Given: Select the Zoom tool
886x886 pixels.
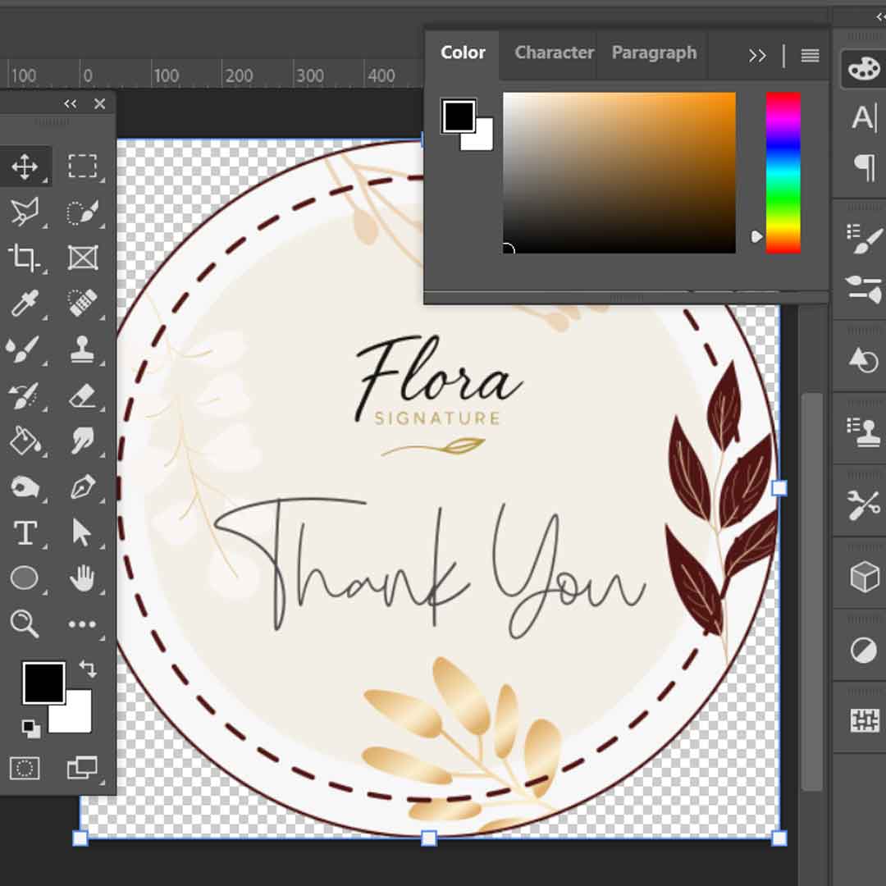Looking at the screenshot, I should coord(25,623).
